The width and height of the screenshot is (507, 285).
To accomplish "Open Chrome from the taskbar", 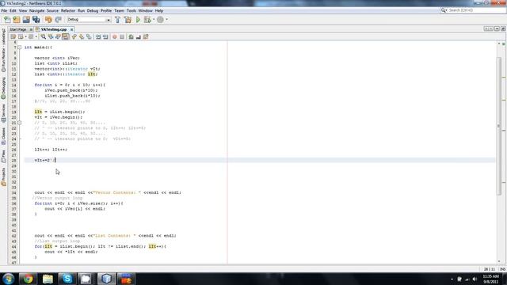I will tap(28, 279).
